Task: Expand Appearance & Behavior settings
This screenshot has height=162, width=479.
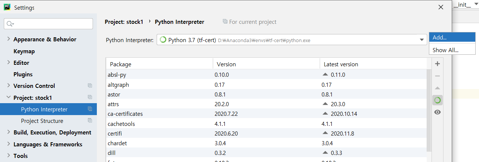Action: point(9,39)
